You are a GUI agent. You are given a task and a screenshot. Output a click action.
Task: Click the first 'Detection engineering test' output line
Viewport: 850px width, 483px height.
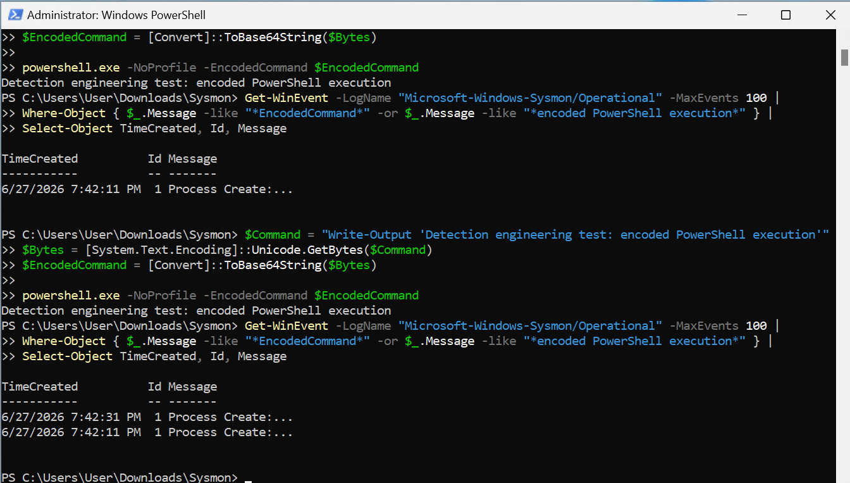tap(196, 83)
